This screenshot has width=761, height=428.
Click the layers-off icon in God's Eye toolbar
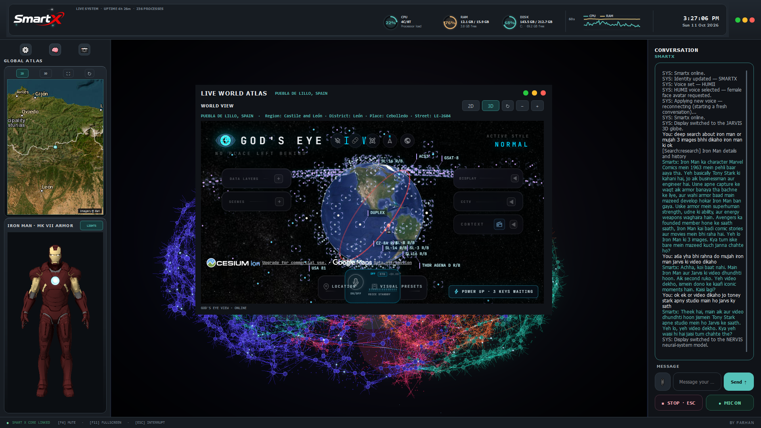tap(338, 141)
